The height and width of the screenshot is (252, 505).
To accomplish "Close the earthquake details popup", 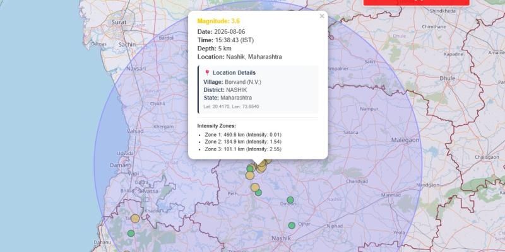I will pos(322,16).
